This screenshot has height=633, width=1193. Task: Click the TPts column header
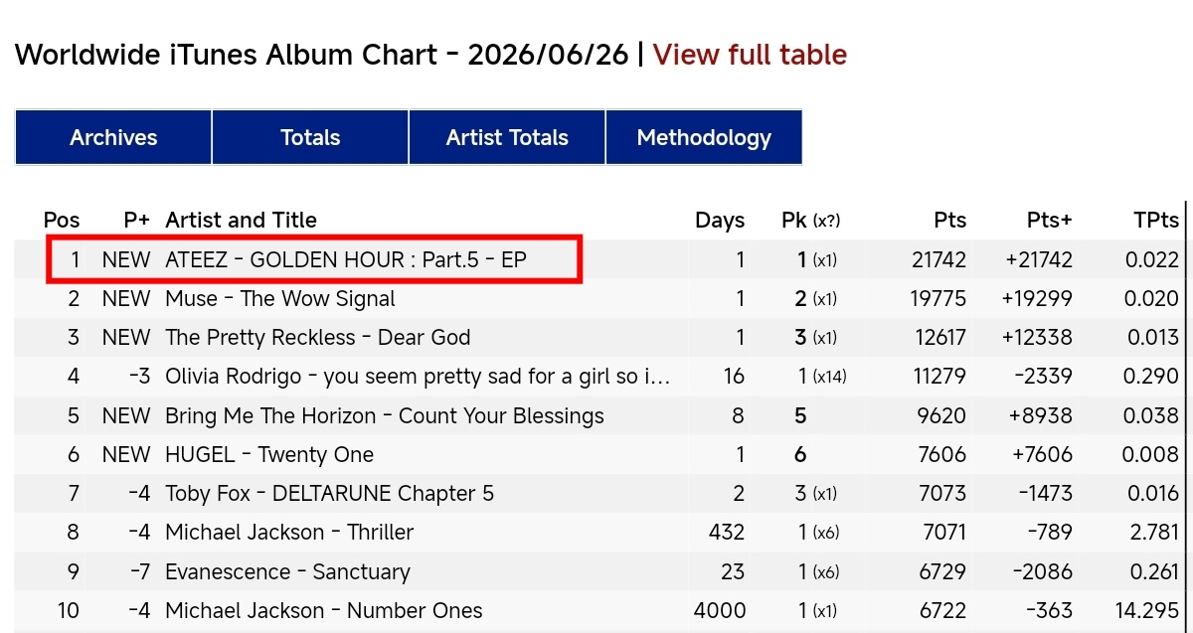[x=1156, y=221]
